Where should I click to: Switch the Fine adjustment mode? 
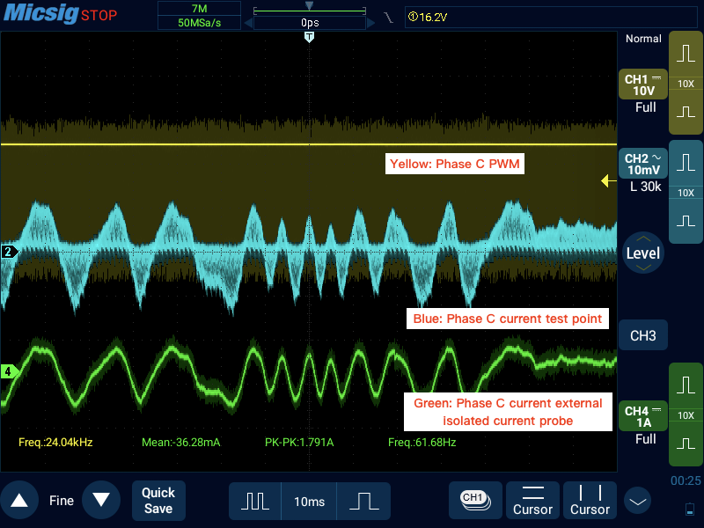(x=61, y=500)
